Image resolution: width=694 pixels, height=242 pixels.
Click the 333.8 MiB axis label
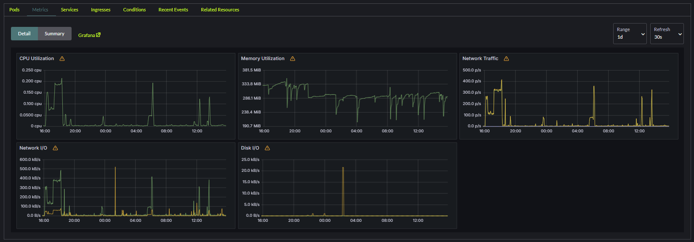(251, 84)
